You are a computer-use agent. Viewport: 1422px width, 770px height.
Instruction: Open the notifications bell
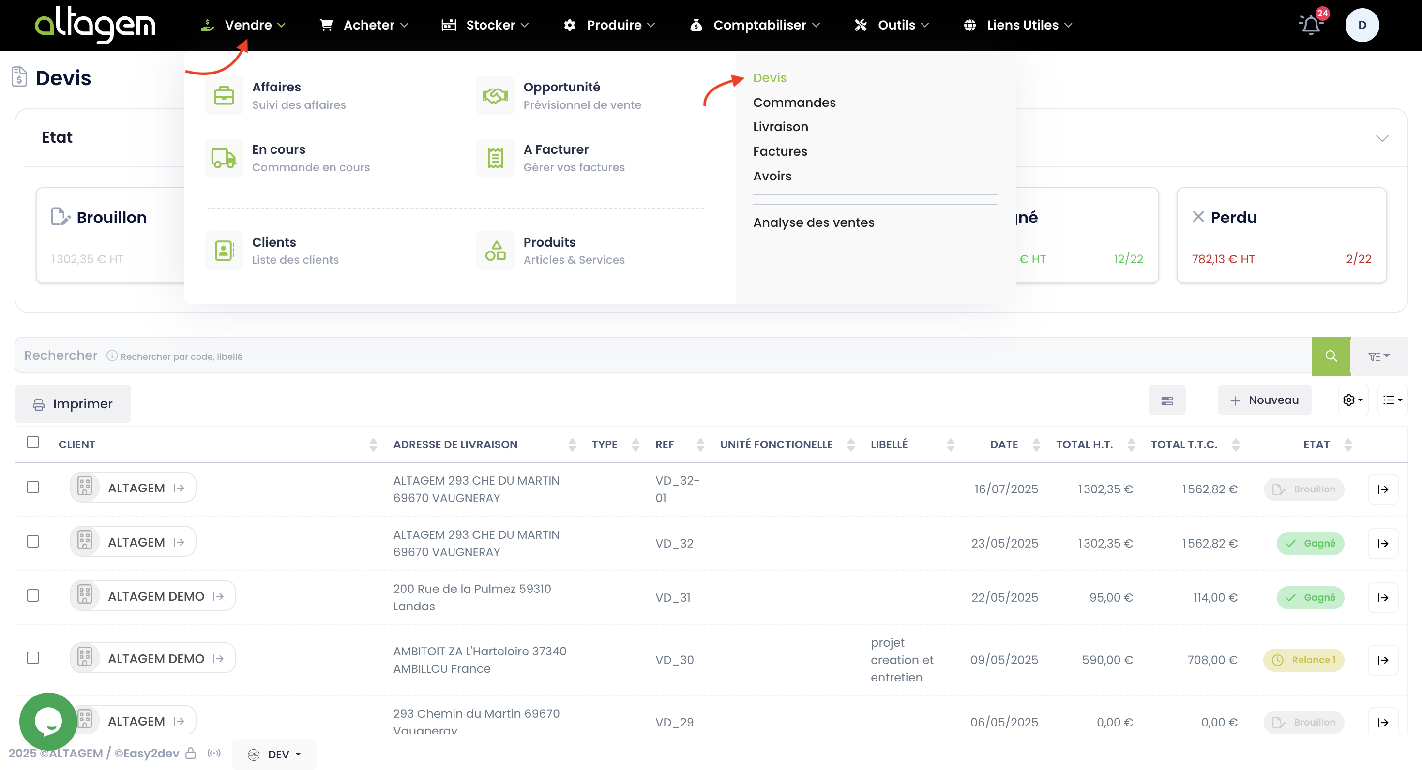[x=1311, y=24]
